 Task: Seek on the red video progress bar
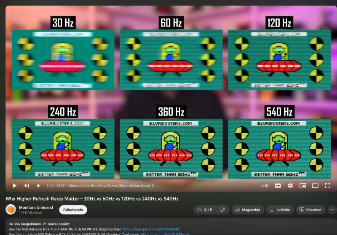pos(102,179)
